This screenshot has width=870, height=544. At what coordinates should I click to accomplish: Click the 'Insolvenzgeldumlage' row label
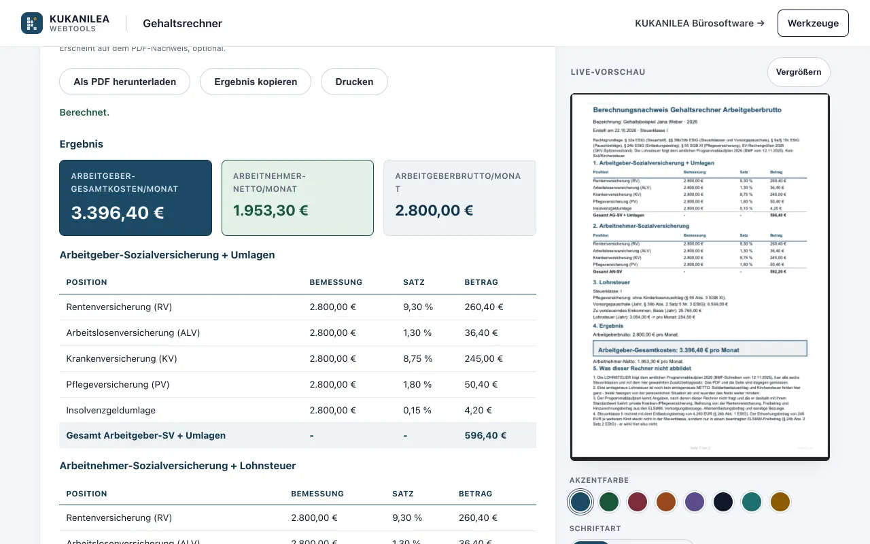tap(111, 410)
